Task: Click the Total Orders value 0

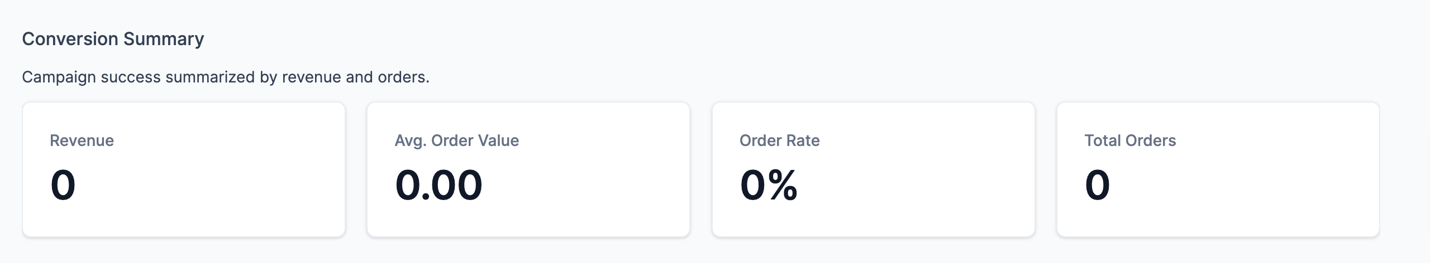Action: (1098, 185)
